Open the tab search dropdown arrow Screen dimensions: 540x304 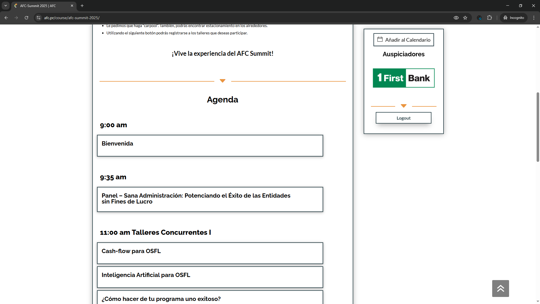point(6,6)
